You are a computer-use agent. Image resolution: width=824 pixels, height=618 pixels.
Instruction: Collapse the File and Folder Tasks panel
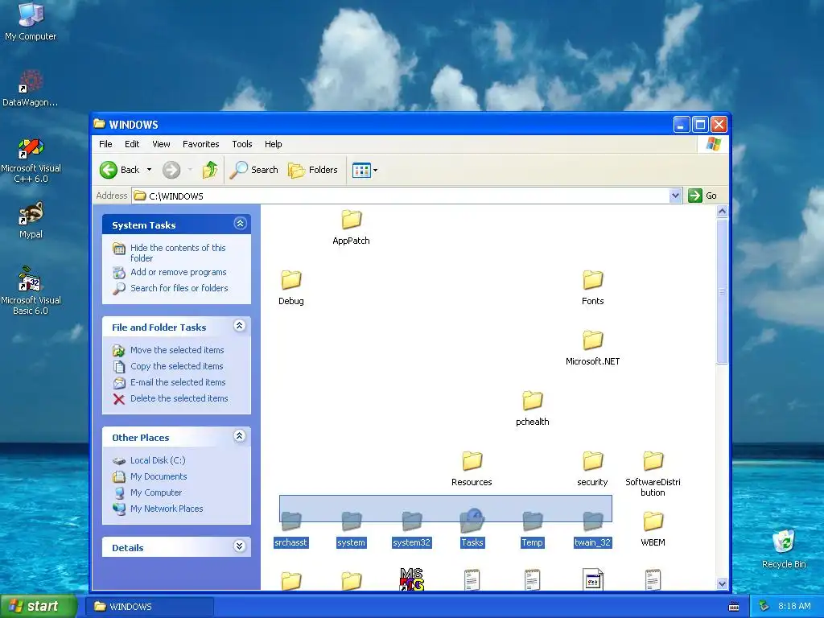tap(240, 326)
